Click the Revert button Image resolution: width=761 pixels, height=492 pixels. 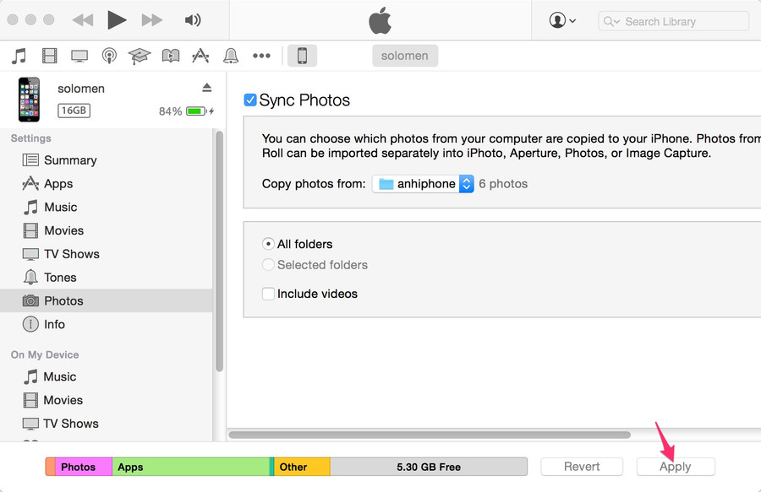tap(582, 467)
